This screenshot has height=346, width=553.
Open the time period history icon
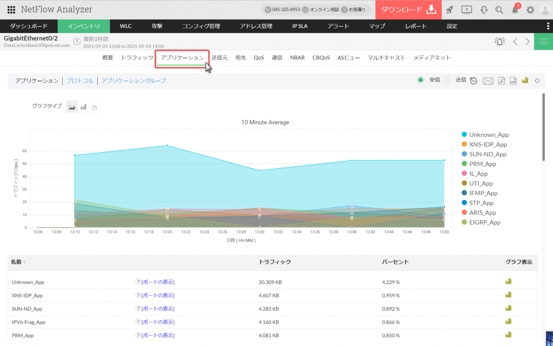474,81
